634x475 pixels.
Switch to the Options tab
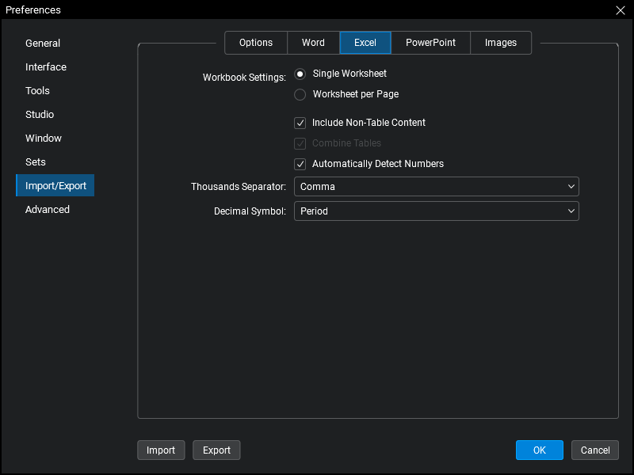click(x=256, y=43)
